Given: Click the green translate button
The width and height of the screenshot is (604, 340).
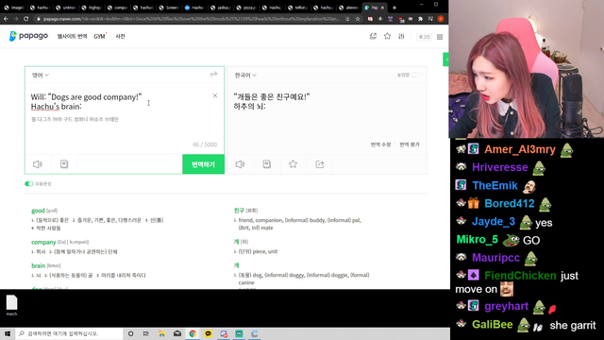Looking at the screenshot, I should [x=204, y=164].
